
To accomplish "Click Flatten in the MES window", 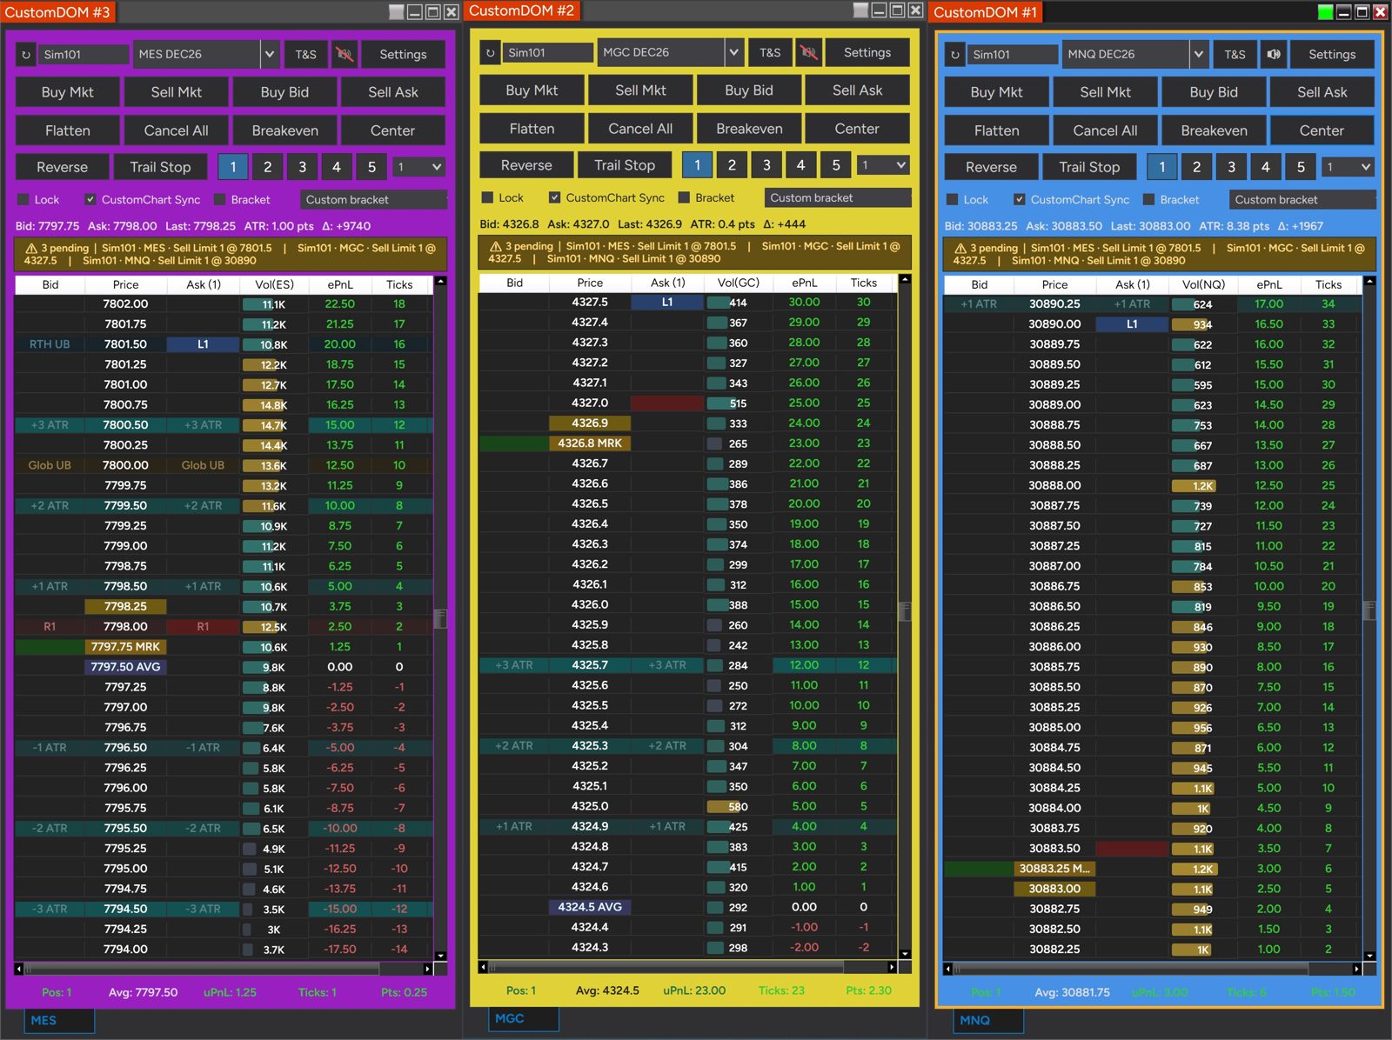I will (x=67, y=130).
